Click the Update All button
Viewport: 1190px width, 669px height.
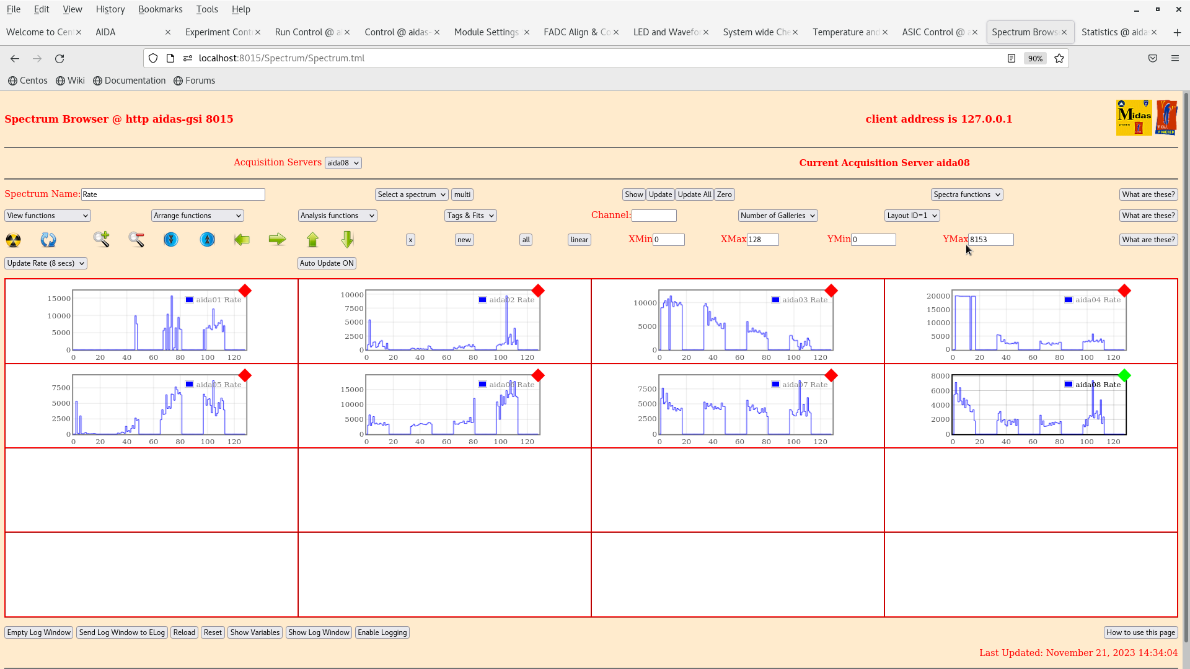point(694,195)
